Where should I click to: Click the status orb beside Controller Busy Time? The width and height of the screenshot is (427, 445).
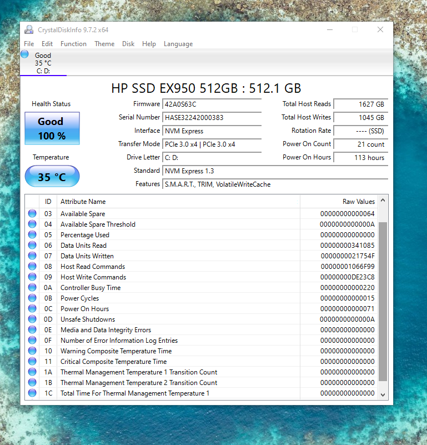click(32, 288)
